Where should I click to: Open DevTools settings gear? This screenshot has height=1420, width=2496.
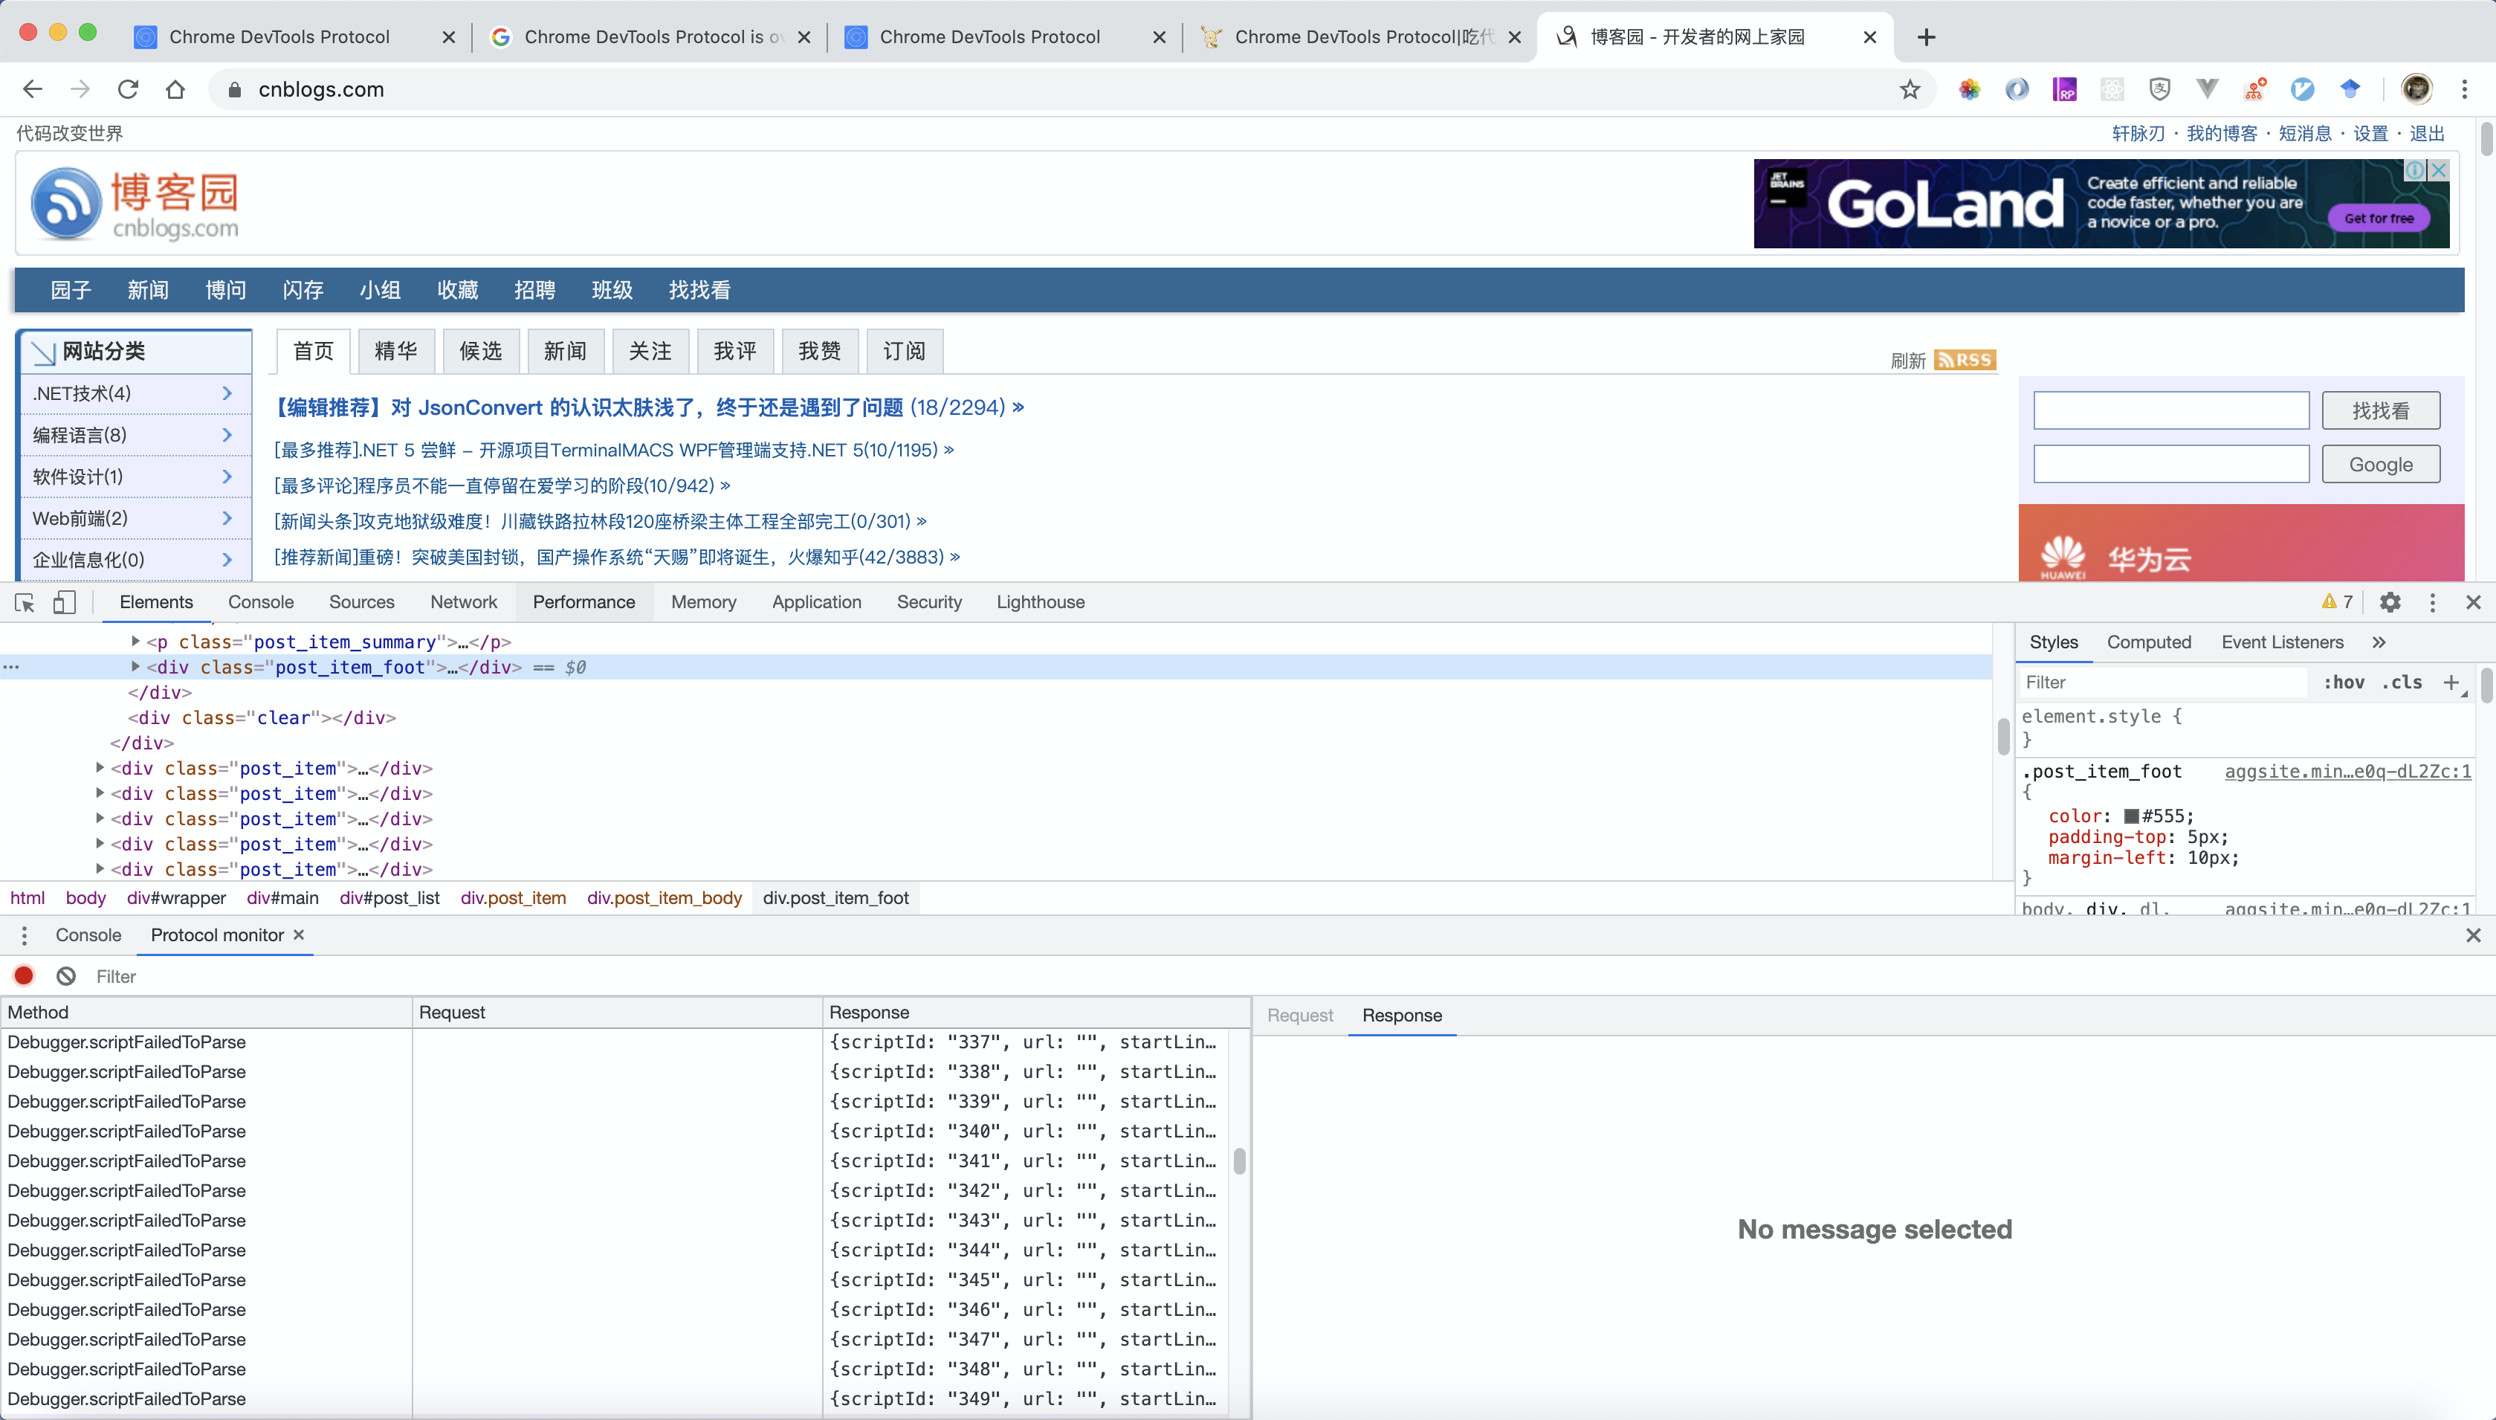pos(2390,603)
